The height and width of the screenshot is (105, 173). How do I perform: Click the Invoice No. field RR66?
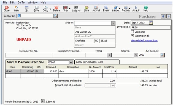point(151,27)
